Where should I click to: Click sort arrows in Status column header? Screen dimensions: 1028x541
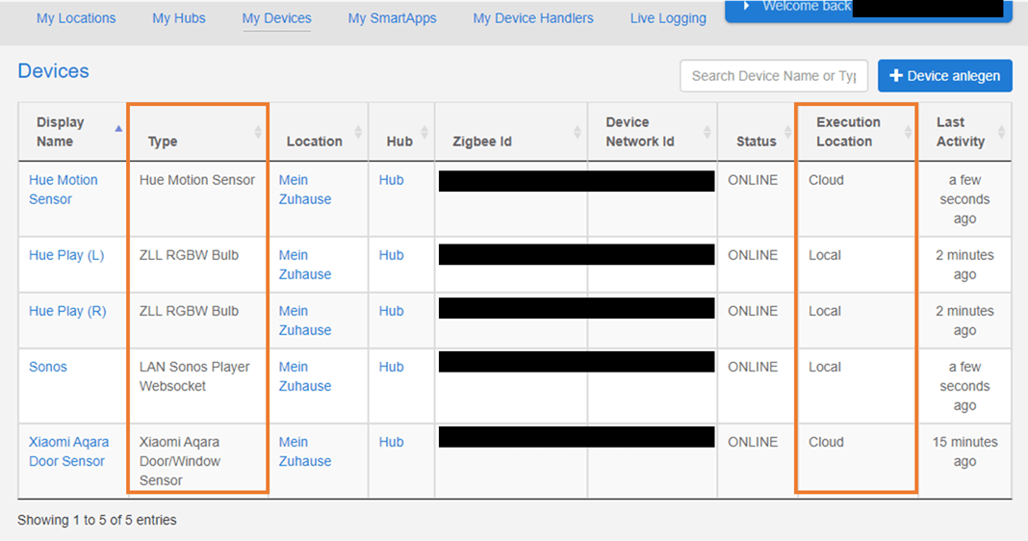[x=787, y=132]
